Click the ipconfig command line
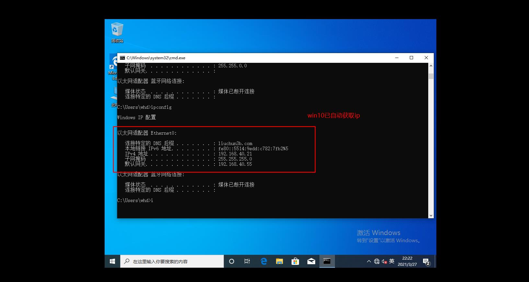This screenshot has width=529, height=282. coord(144,107)
